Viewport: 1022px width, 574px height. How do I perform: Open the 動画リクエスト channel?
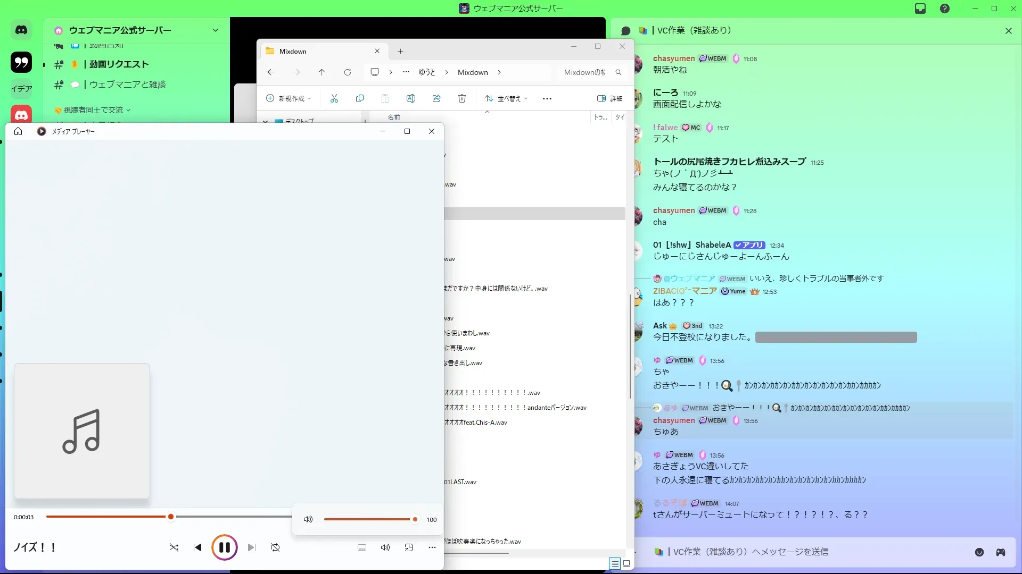(119, 64)
